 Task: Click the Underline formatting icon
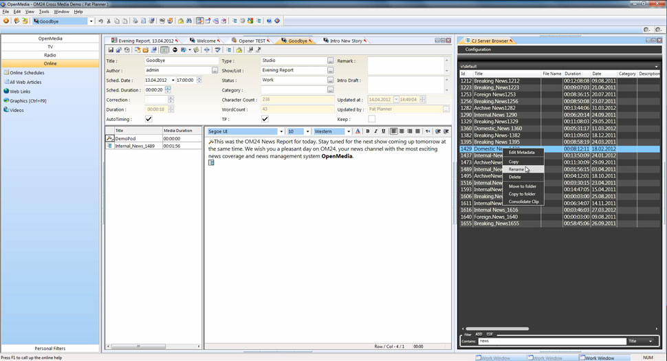pos(384,131)
